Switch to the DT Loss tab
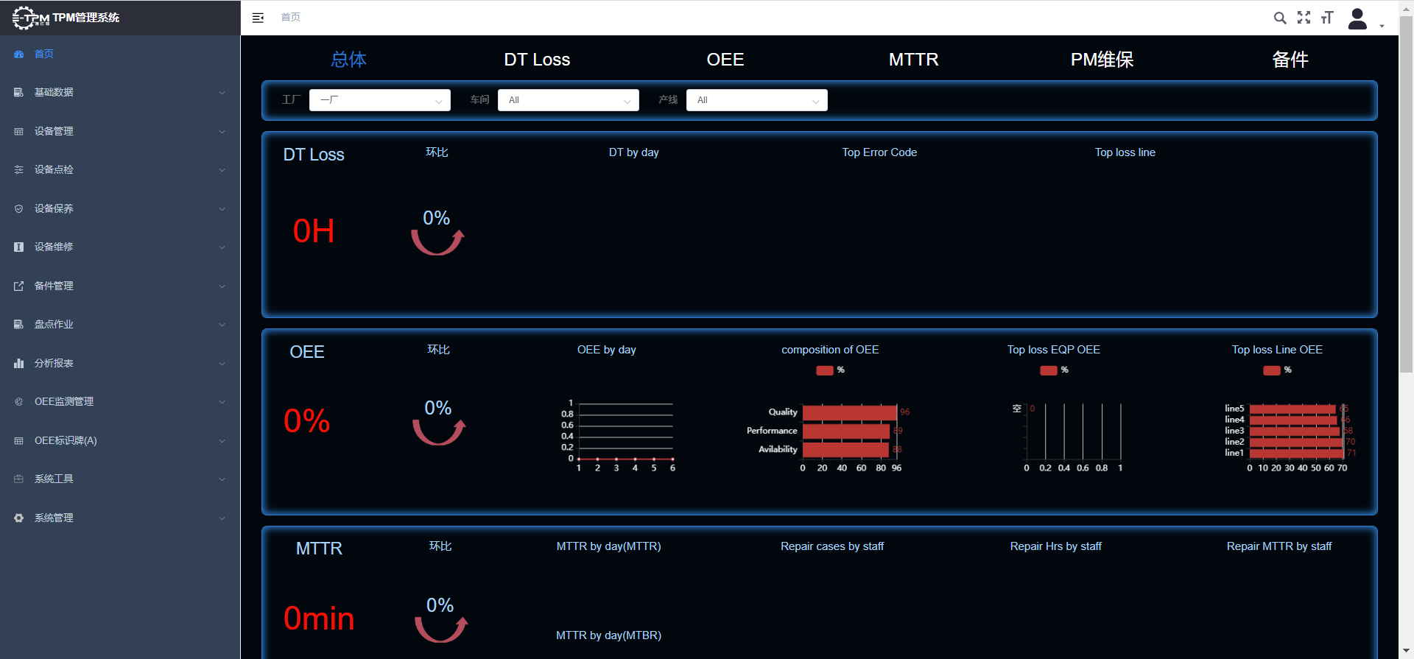This screenshot has width=1414, height=659. pos(537,60)
